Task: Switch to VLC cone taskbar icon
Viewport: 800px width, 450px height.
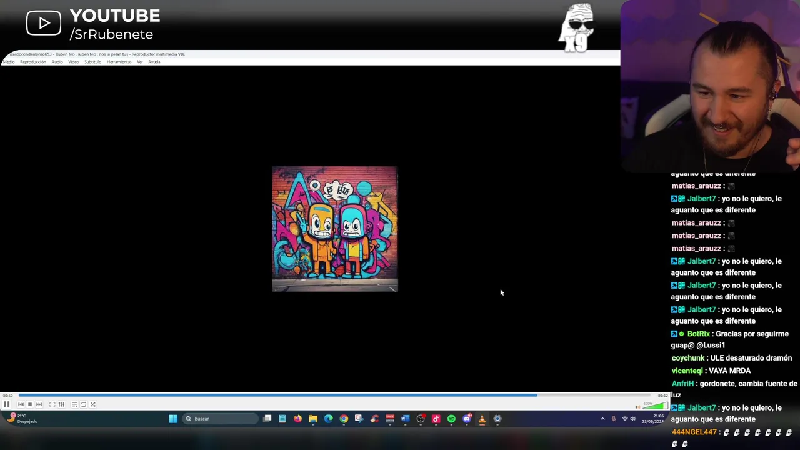Action: pyautogui.click(x=482, y=419)
